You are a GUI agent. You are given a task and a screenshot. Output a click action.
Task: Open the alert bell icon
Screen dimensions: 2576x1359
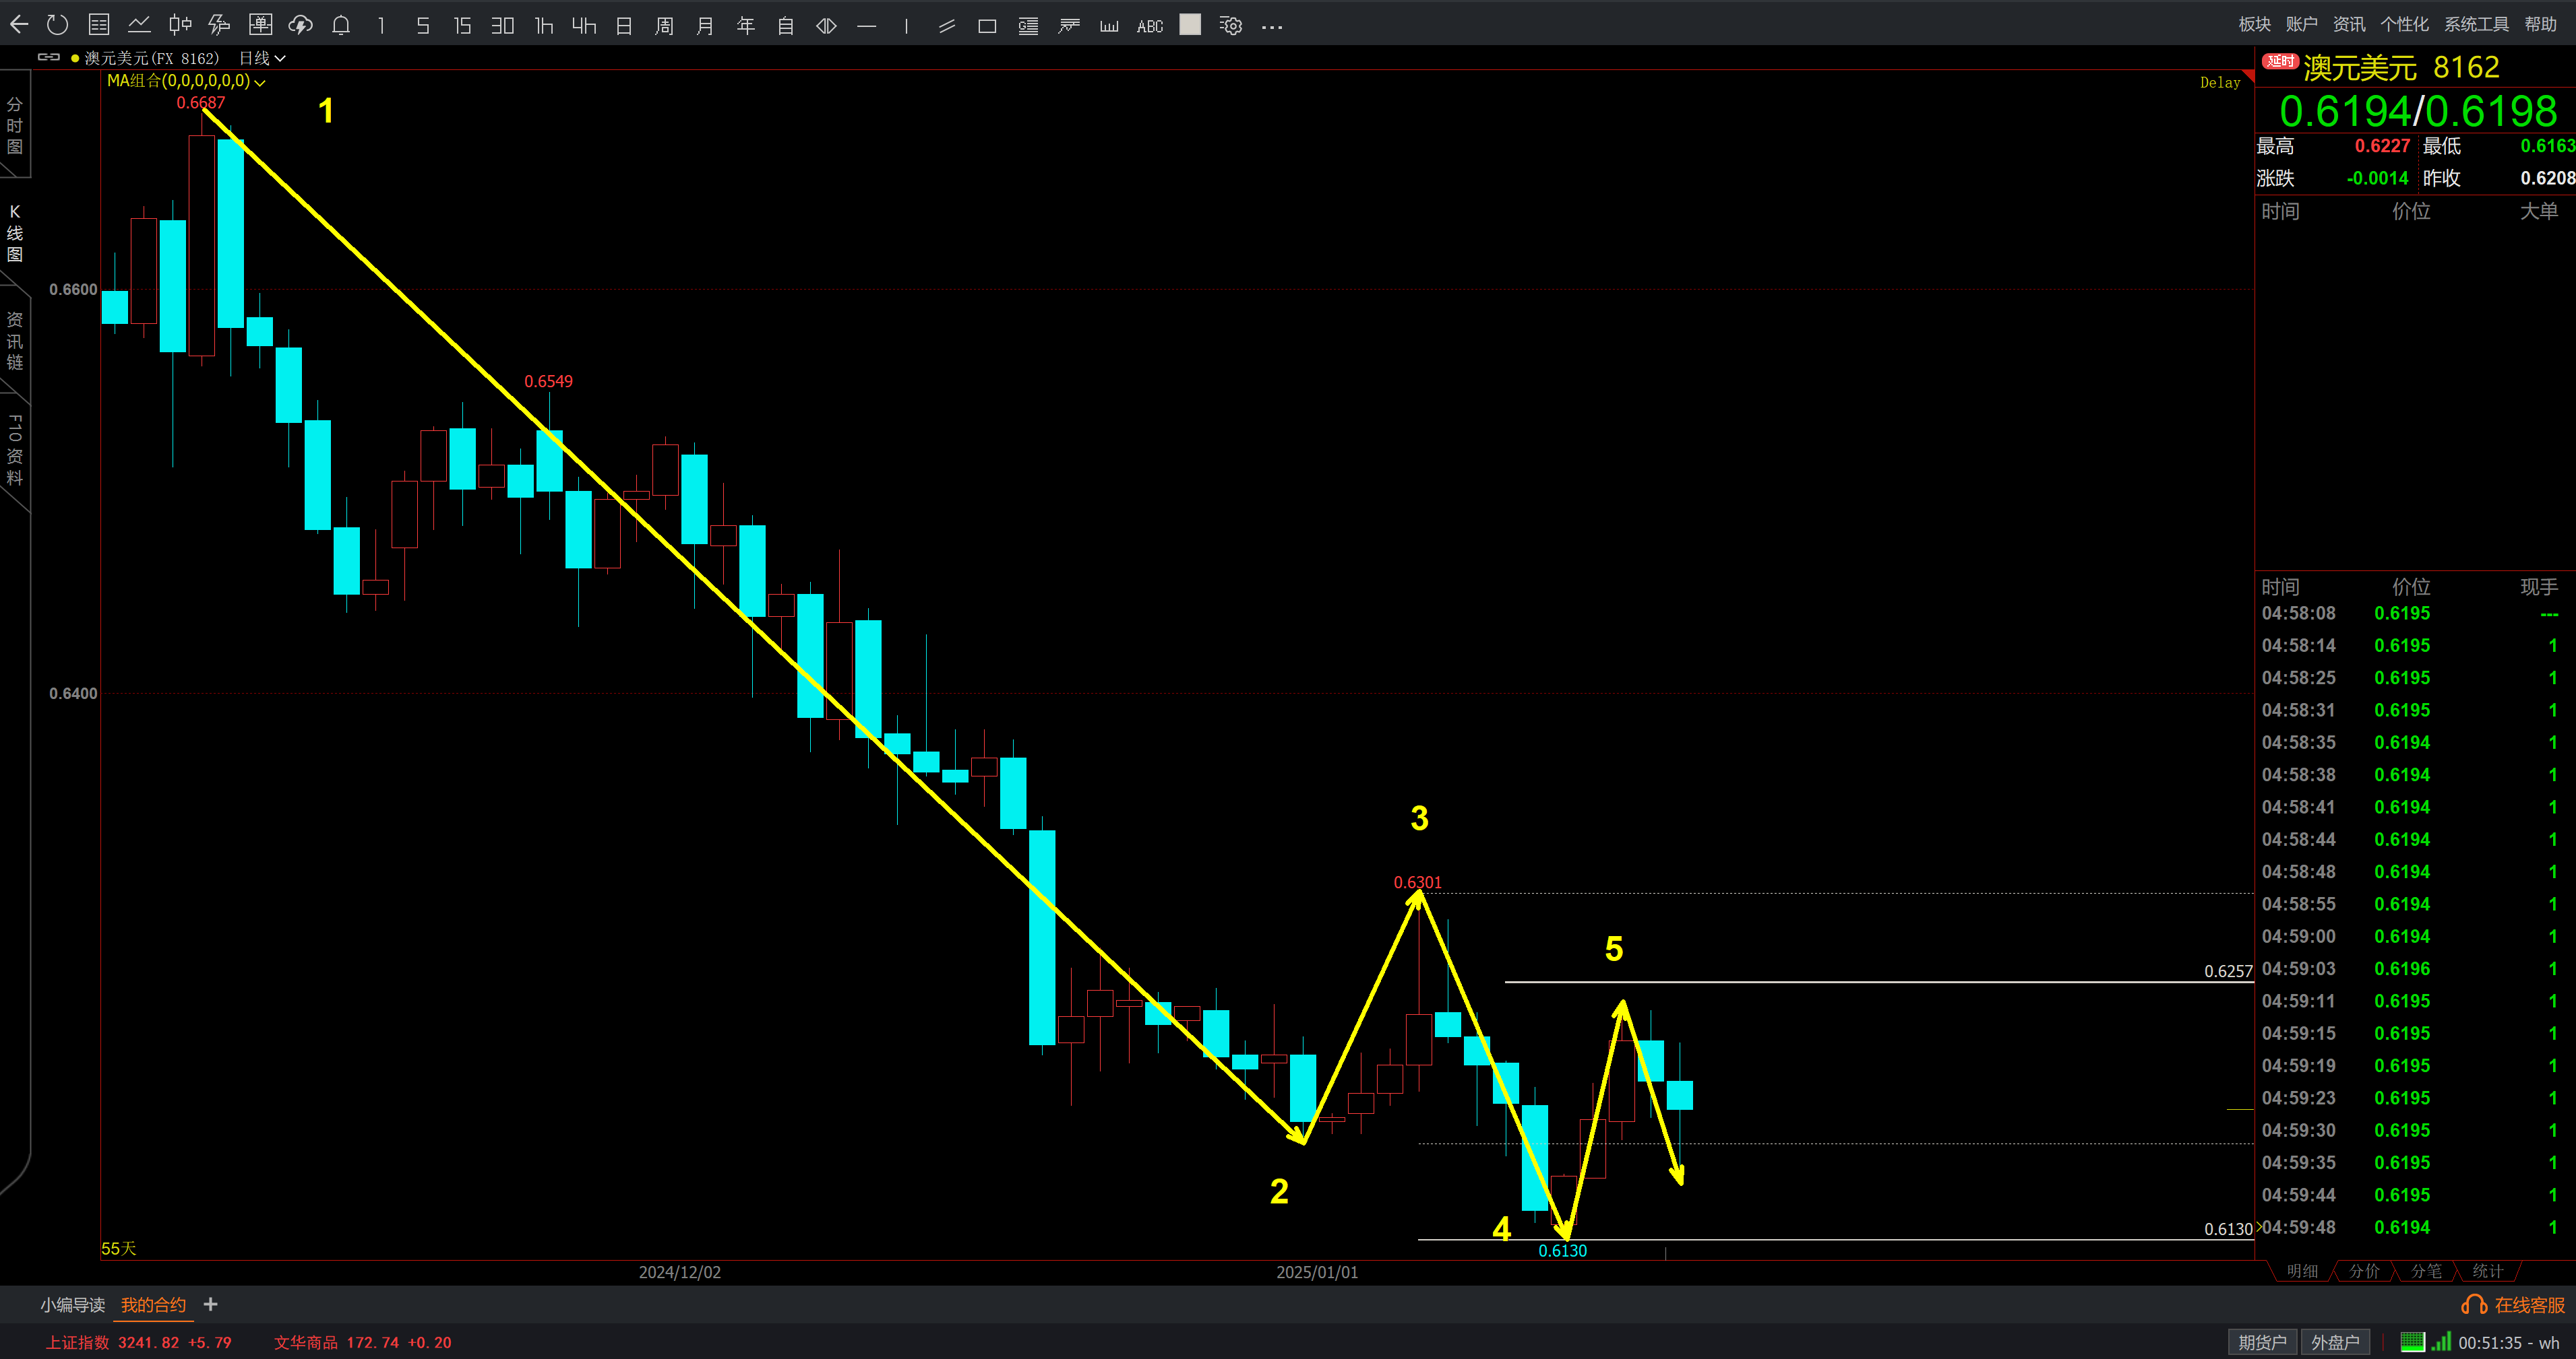tap(341, 26)
